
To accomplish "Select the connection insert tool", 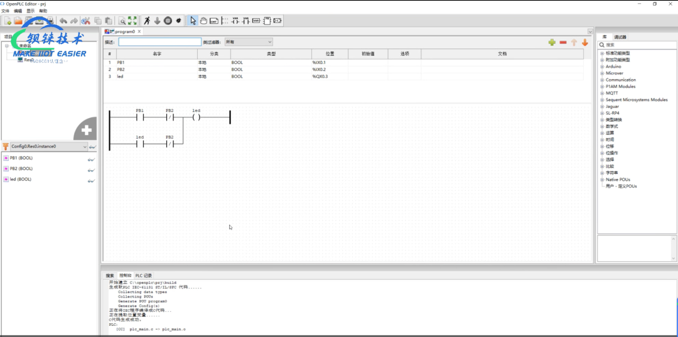I will click(x=277, y=21).
